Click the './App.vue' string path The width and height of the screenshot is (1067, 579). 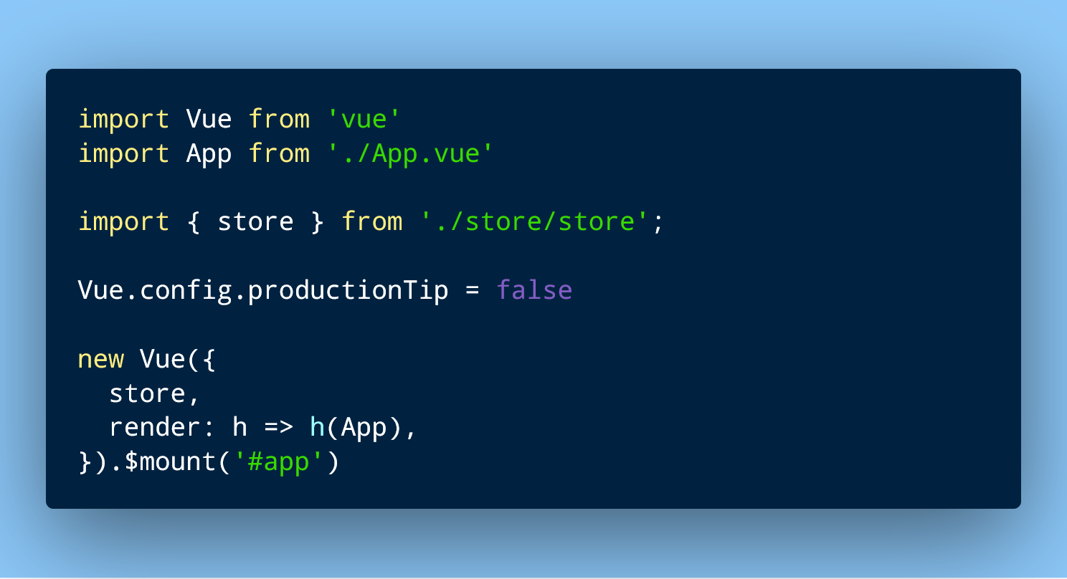(410, 153)
